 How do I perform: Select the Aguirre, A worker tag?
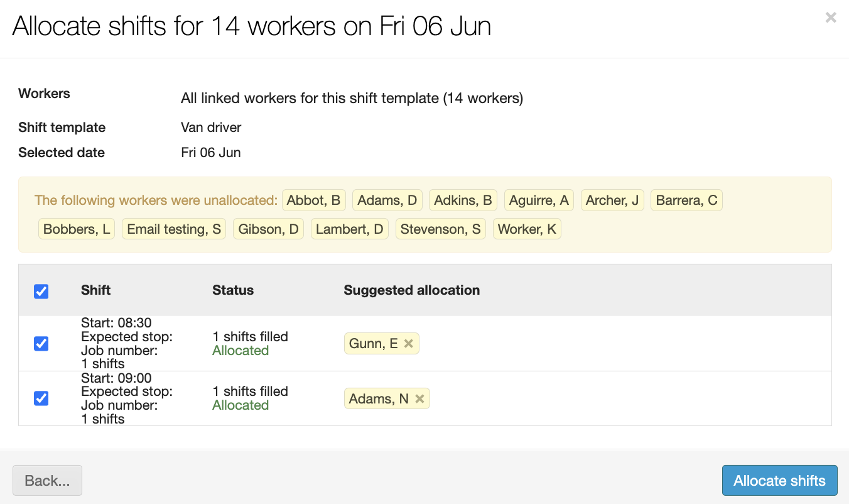[x=539, y=200]
